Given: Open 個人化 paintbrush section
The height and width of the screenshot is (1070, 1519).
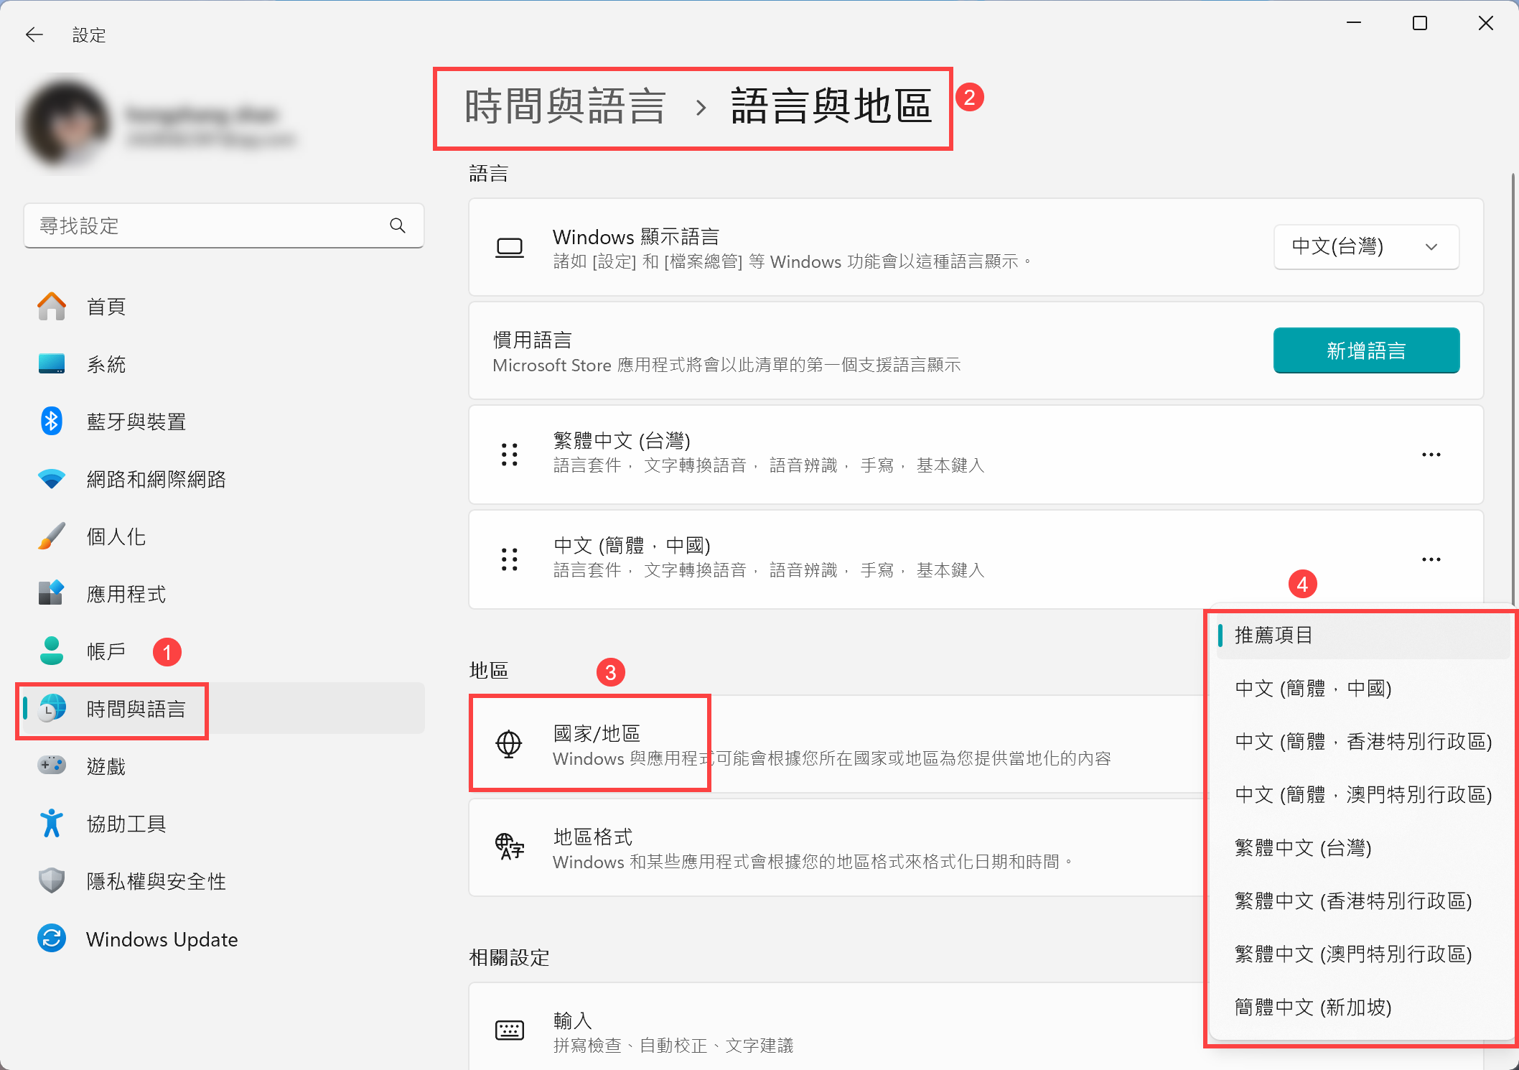Looking at the screenshot, I should (116, 536).
